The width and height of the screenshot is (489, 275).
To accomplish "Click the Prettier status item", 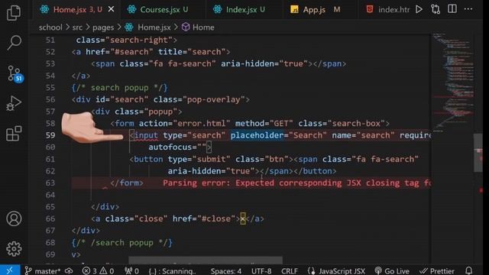I will [436, 271].
